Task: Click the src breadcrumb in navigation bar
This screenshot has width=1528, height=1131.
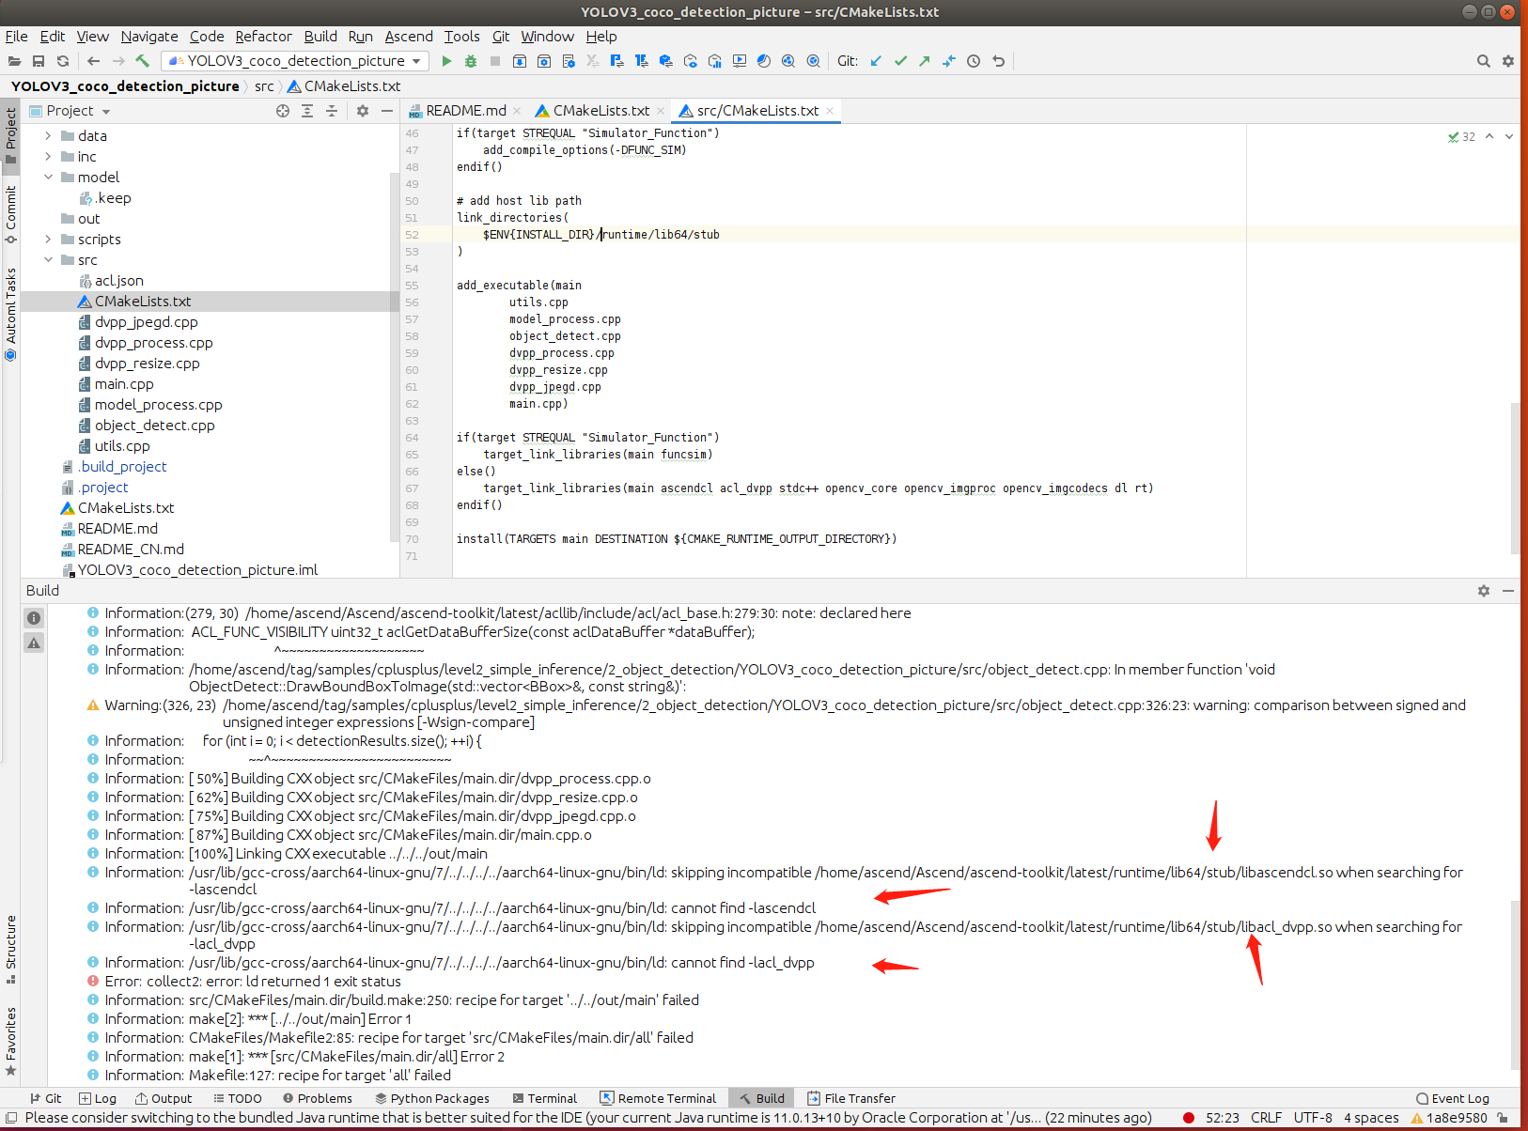Action: click(x=264, y=86)
